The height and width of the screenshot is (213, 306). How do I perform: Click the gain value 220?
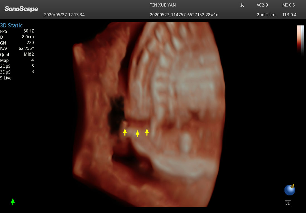coord(30,43)
